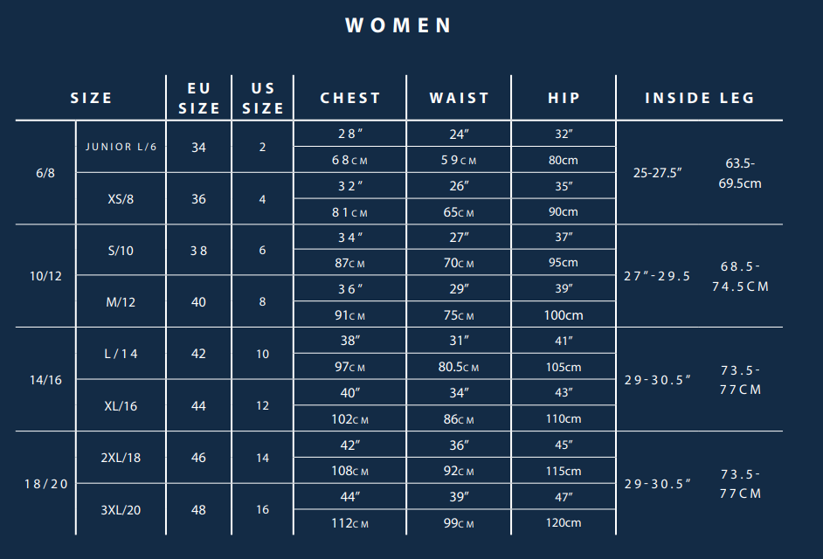Select the 112cm chest value
This screenshot has width=823, height=559.
[350, 523]
